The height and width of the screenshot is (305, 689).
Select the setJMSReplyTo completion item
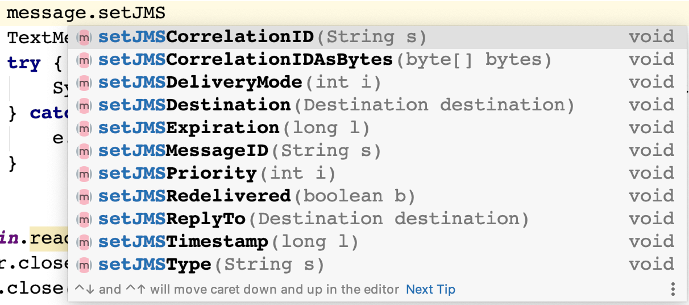click(313, 219)
